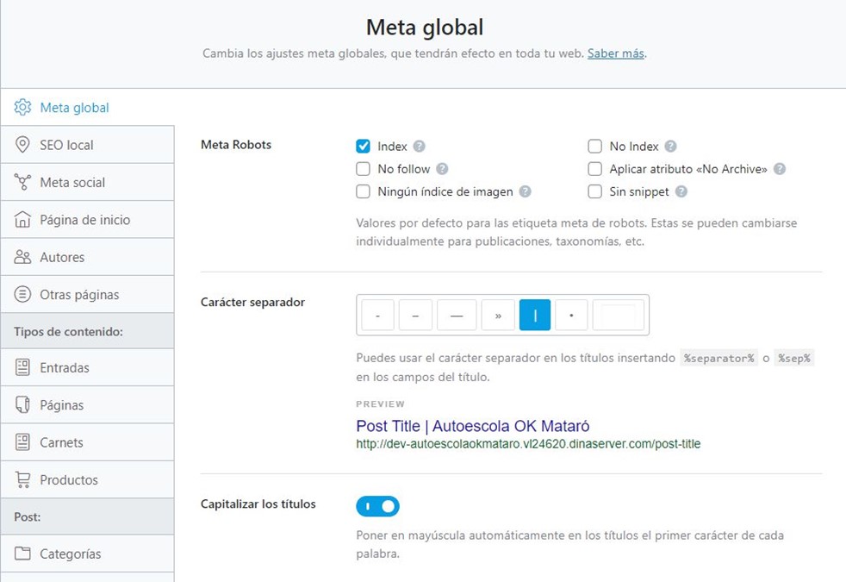The width and height of the screenshot is (846, 582).
Task: Click the Meta global gear icon
Action: tap(22, 108)
